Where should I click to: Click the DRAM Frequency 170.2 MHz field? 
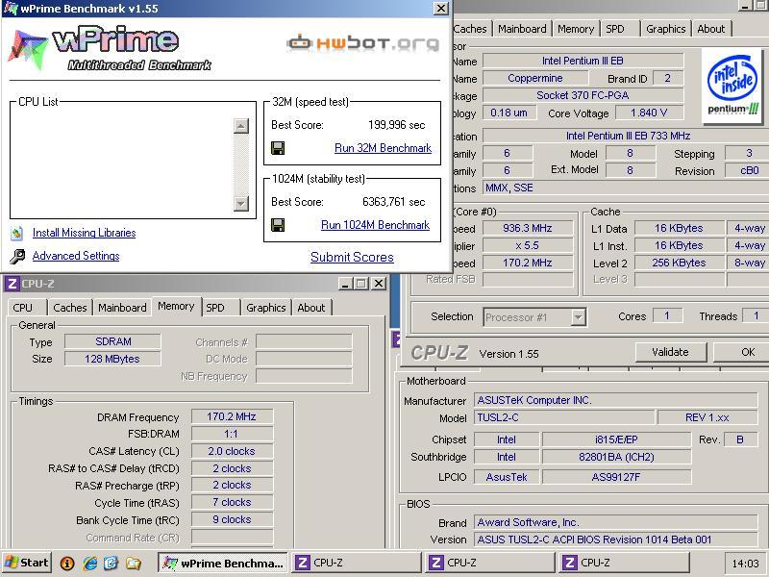click(232, 416)
